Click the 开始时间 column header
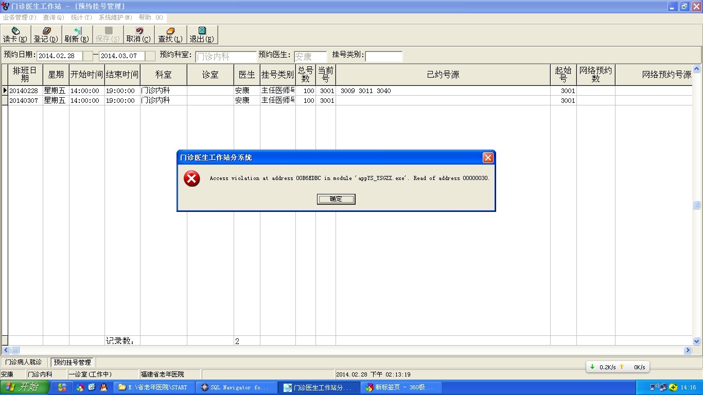Image resolution: width=703 pixels, height=395 pixels. pyautogui.click(x=87, y=75)
